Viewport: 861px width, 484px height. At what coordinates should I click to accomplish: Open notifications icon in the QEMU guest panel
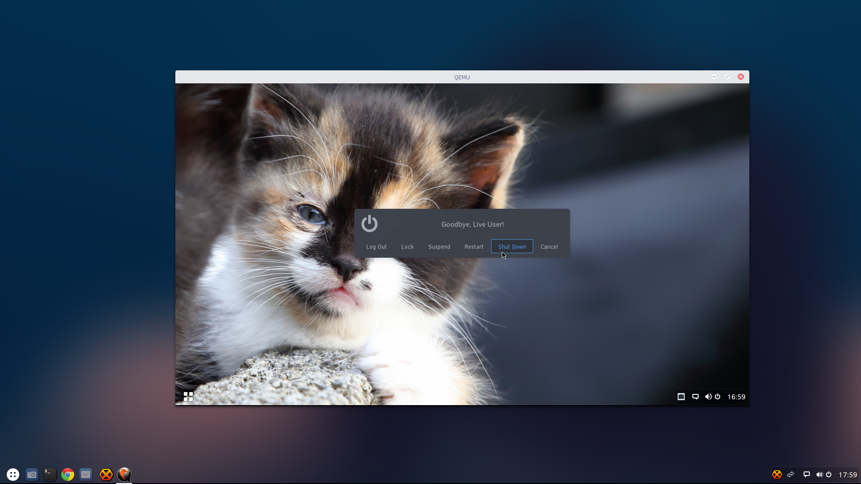(x=696, y=397)
